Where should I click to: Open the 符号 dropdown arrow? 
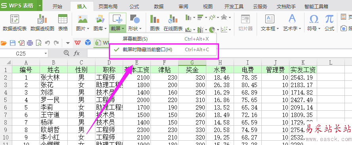319,29
